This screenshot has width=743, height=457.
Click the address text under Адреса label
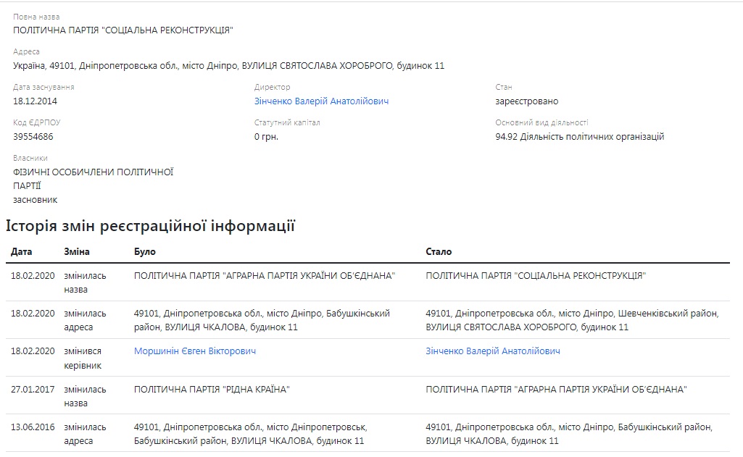tap(228, 66)
